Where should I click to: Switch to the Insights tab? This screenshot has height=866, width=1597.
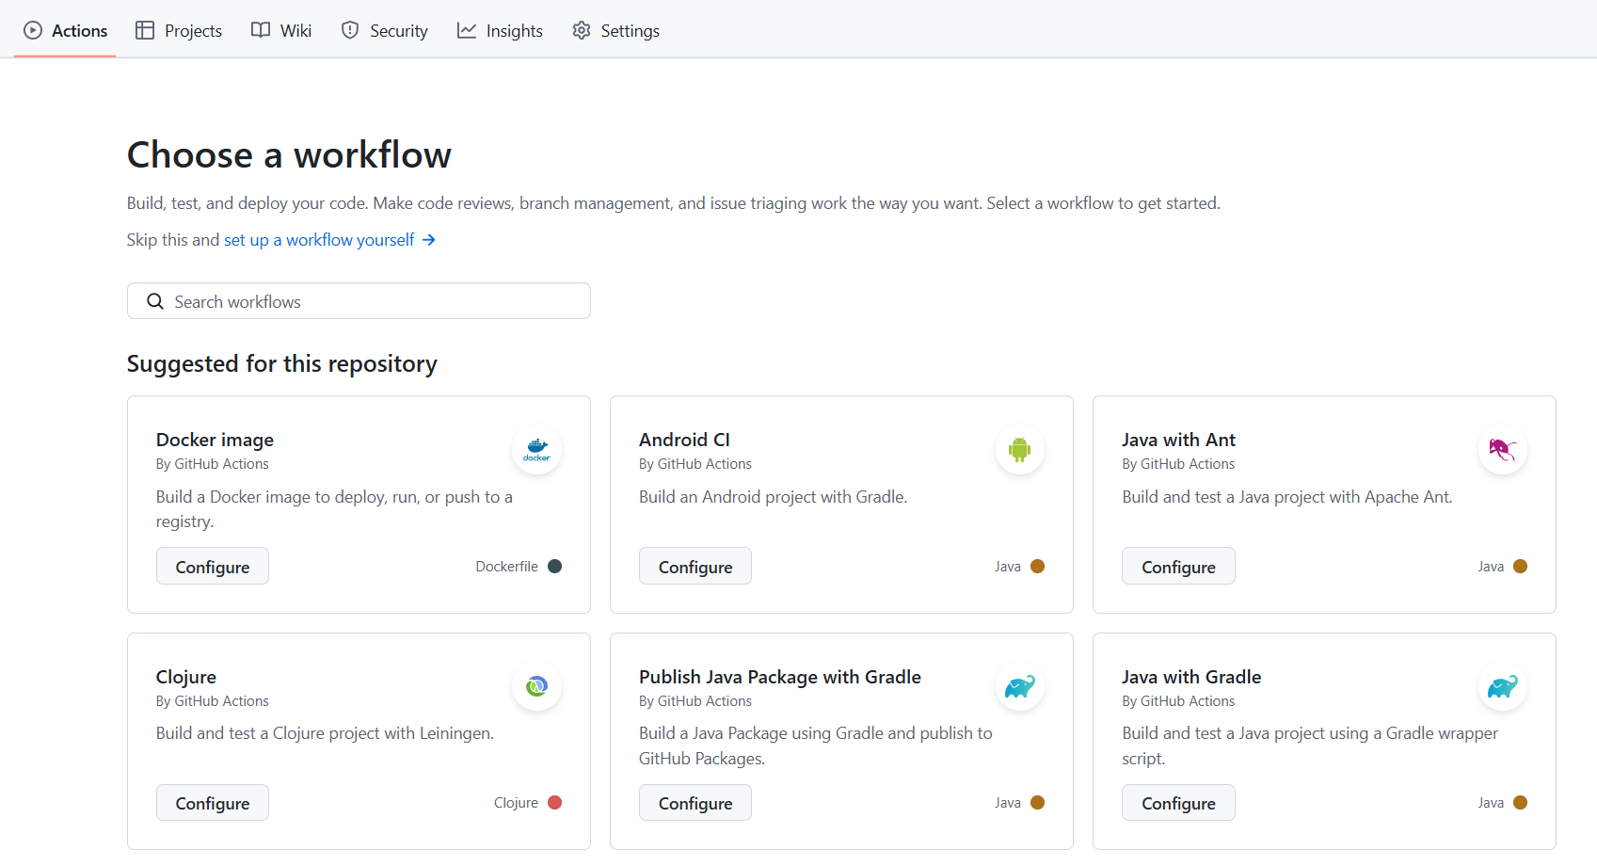point(500,30)
